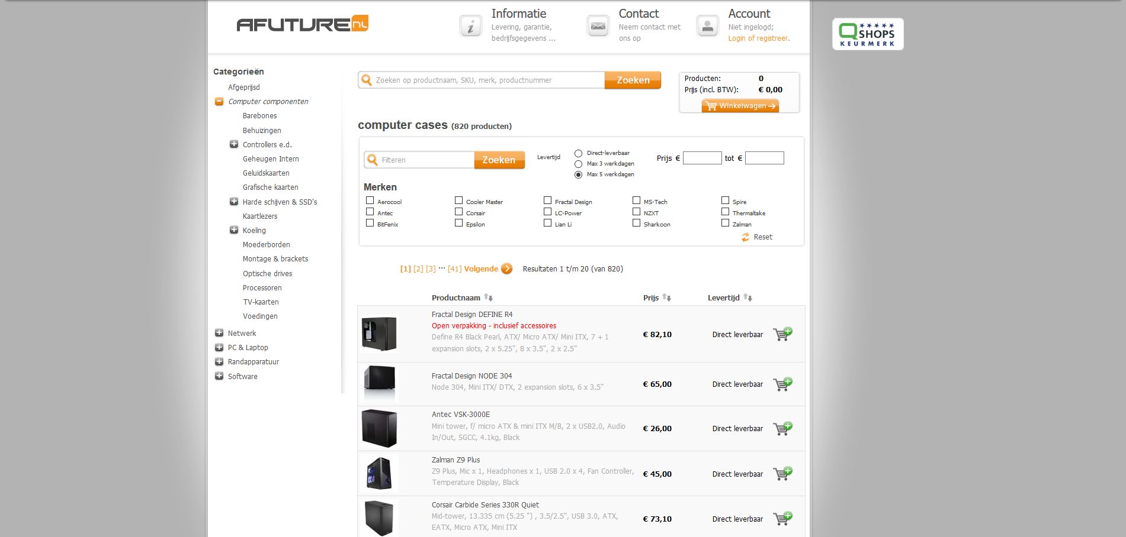Add Antec VSK-3000E to cart
Screen dimensions: 1126x537
coord(782,428)
